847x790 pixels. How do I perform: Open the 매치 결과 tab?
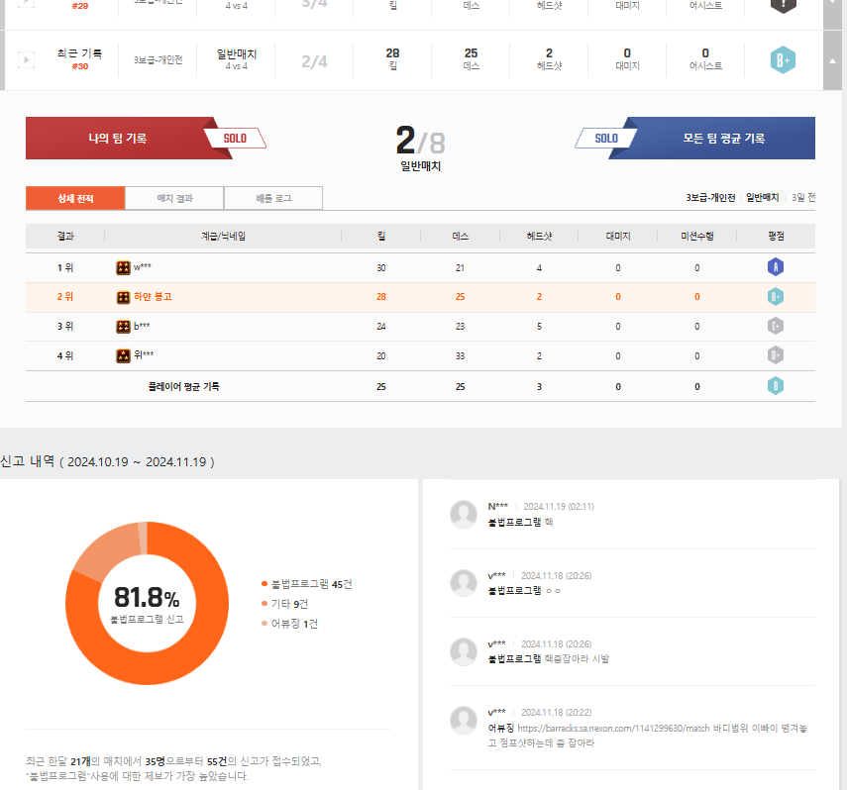174,198
